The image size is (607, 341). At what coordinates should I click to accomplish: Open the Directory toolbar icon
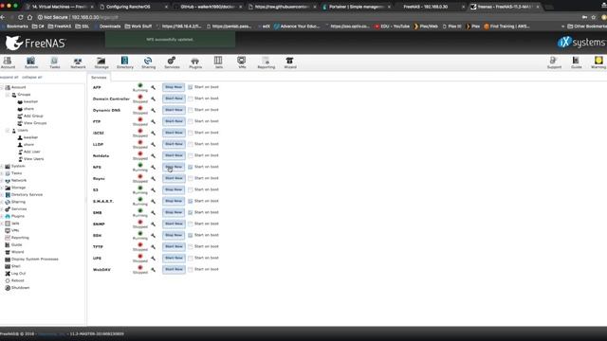124,63
